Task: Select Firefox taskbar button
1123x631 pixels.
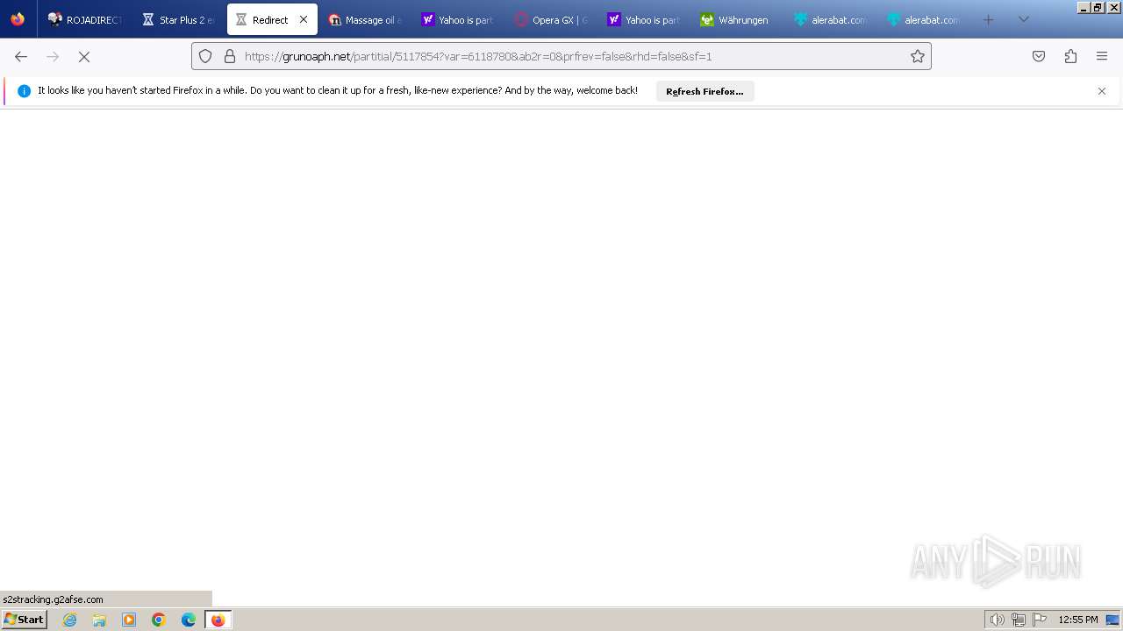Action: pyautogui.click(x=218, y=620)
